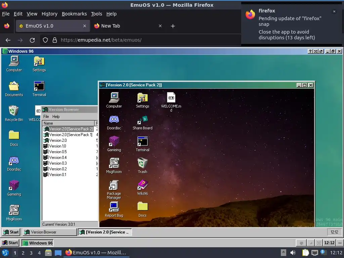Open Report Bug in Version 2.0 SP2 window
This screenshot has width=344, height=258.
114,210
